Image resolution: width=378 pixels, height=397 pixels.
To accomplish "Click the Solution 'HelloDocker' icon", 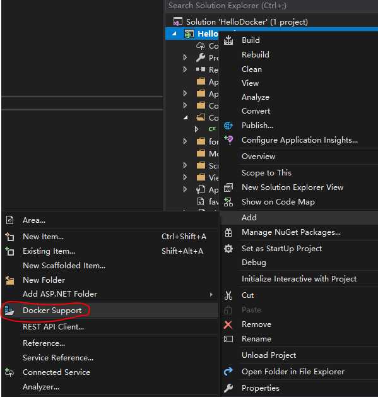I will pyautogui.click(x=178, y=21).
